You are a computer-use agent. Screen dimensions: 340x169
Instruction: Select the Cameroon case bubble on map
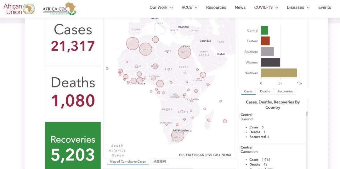click(x=160, y=84)
